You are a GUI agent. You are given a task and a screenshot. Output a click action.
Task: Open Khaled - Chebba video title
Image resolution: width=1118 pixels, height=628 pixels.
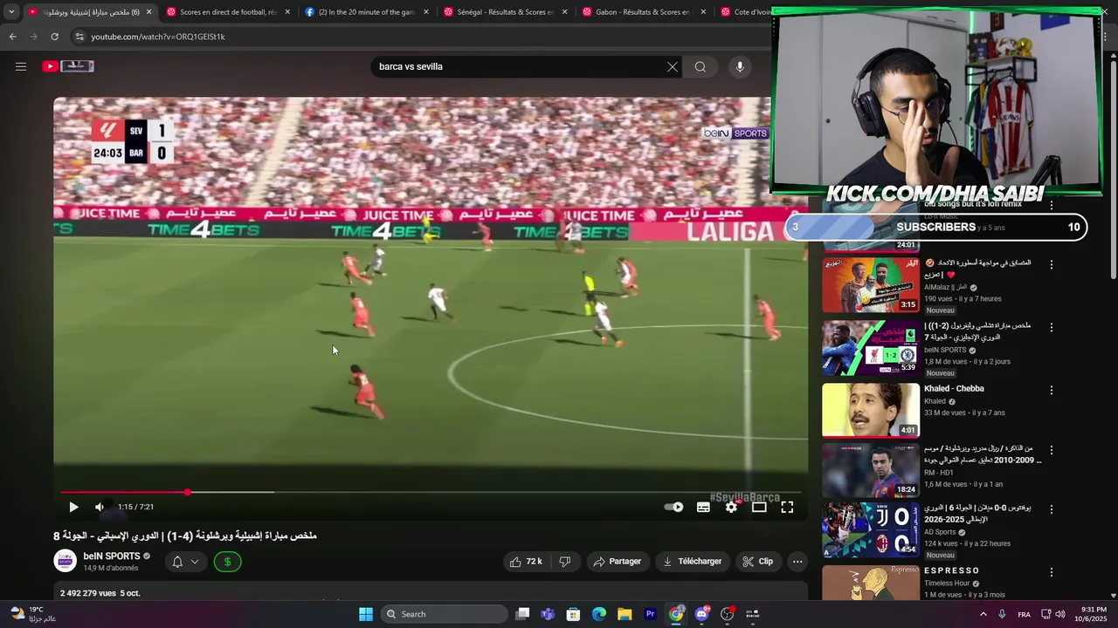pos(954,388)
